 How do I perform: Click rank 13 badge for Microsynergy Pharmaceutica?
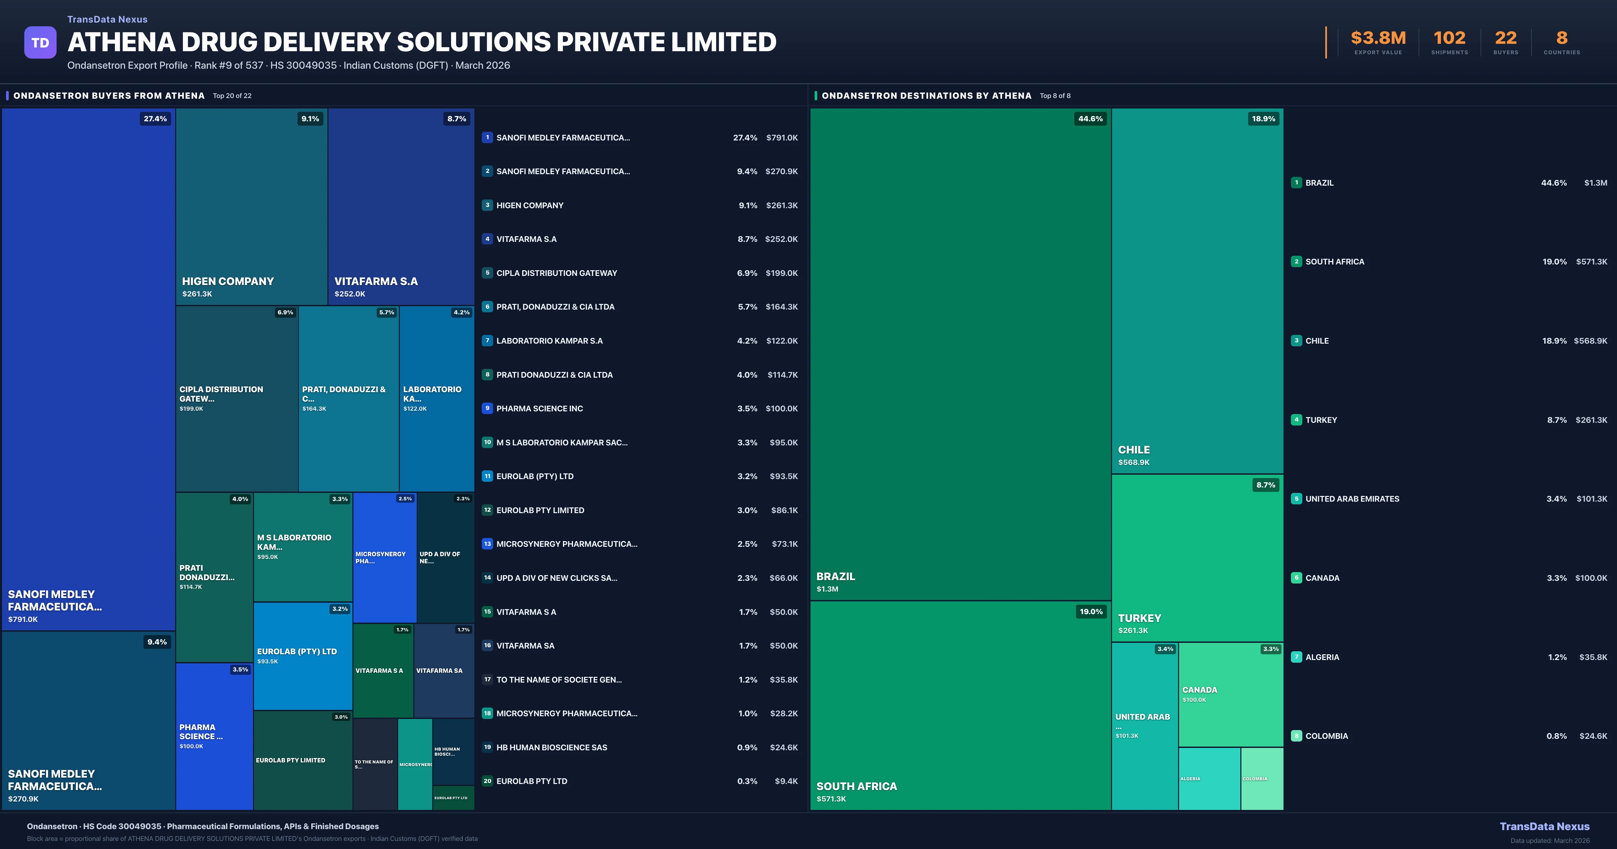pos(487,544)
